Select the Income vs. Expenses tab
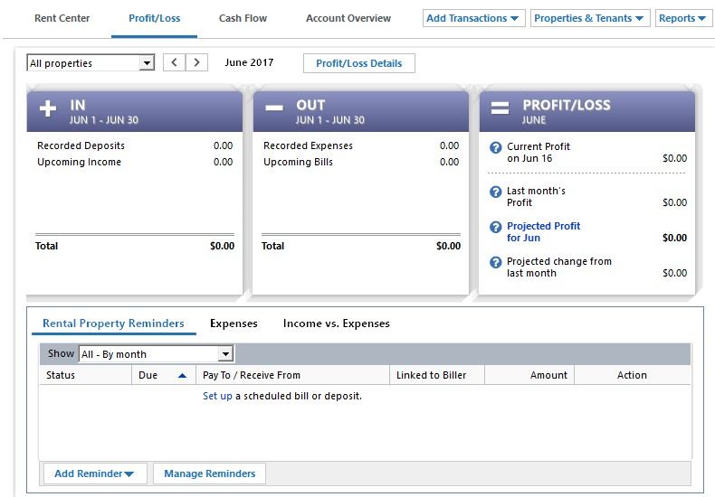Viewport: 715px width, 497px height. pos(336,324)
